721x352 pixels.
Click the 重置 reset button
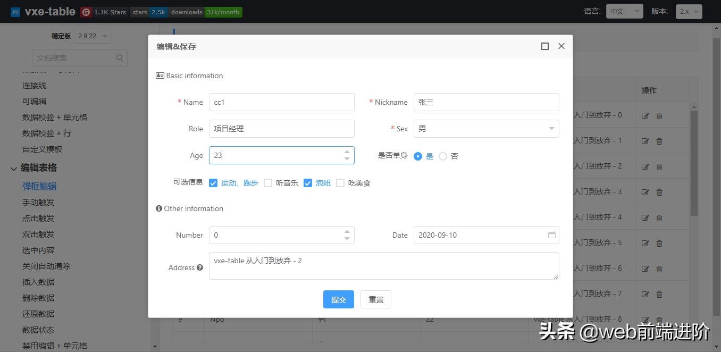(375, 299)
